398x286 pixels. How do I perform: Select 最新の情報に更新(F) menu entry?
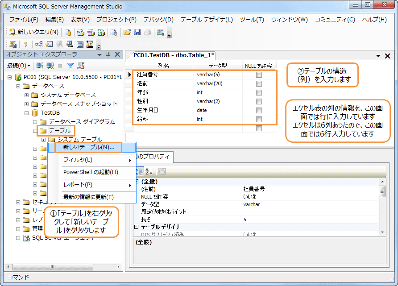click(x=92, y=197)
